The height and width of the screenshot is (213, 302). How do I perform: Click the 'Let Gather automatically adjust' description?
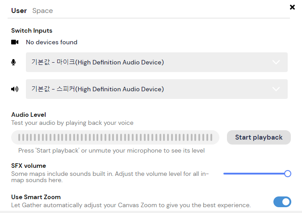tap(131, 205)
